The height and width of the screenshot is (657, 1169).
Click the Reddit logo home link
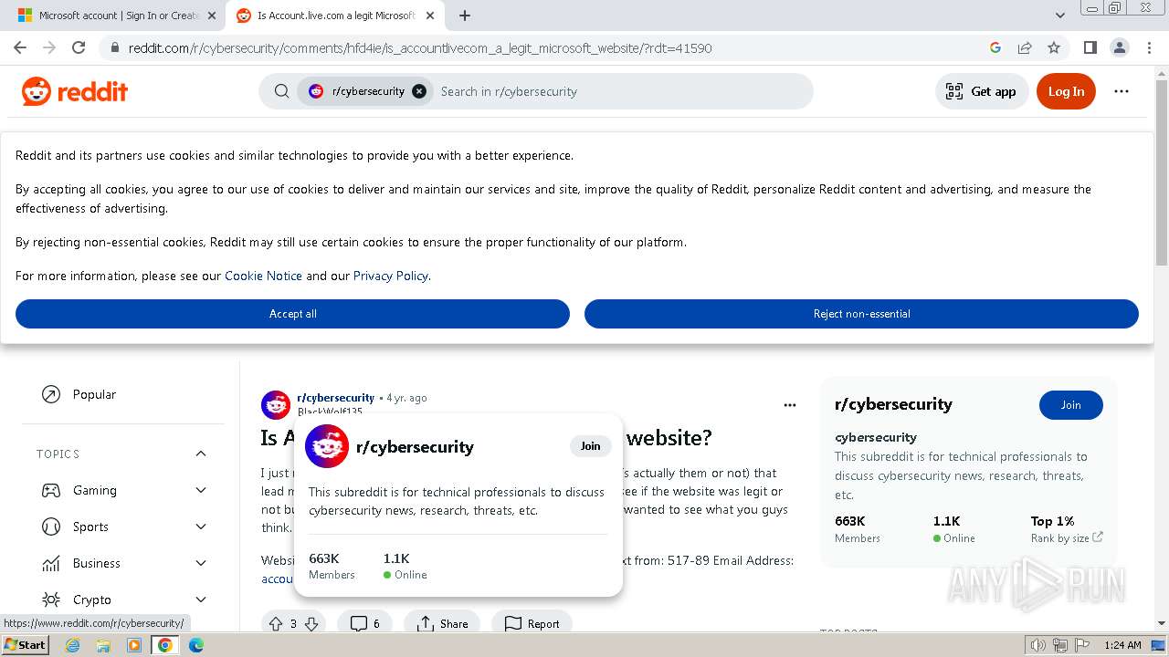[x=75, y=91]
